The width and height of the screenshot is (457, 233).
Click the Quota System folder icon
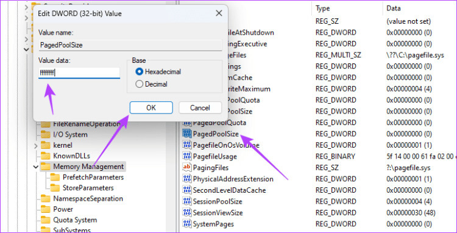tap(46, 220)
